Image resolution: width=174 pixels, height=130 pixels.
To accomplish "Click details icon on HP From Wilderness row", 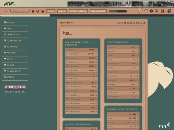I will 96,87.
